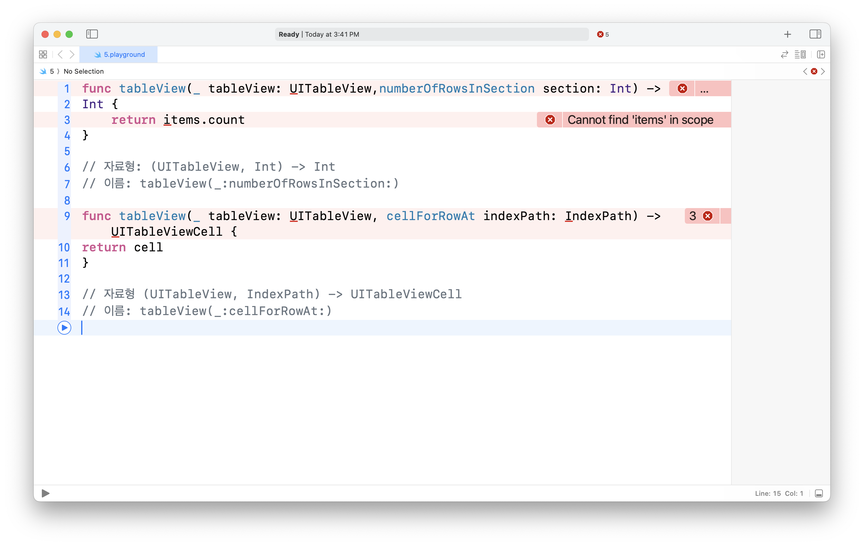Click the add plus button in toolbar
Viewport: 864px width, 546px height.
point(787,34)
